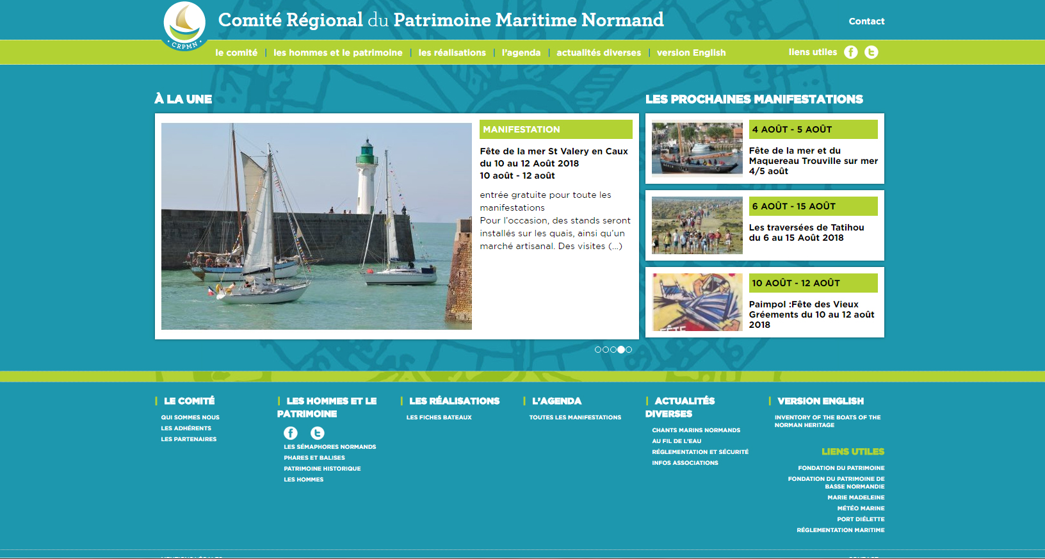Open footer link 'PATRIMOINE HISTORIQUE'

click(x=322, y=469)
